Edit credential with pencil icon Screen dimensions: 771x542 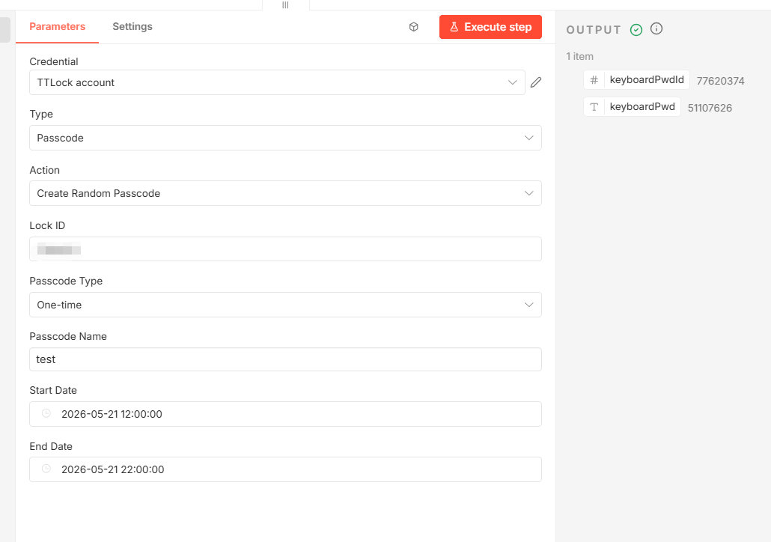point(536,82)
